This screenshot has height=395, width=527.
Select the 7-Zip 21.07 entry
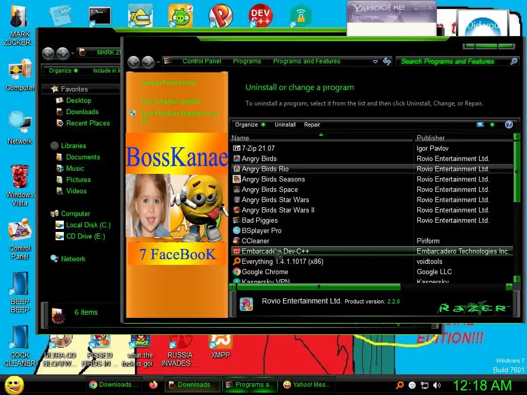(372, 148)
